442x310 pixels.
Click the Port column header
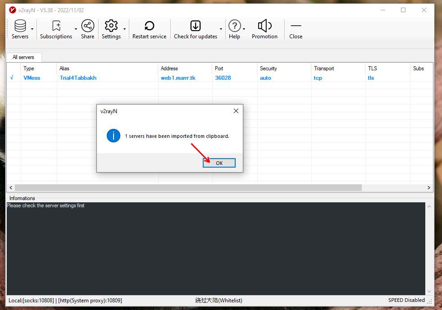pos(219,68)
